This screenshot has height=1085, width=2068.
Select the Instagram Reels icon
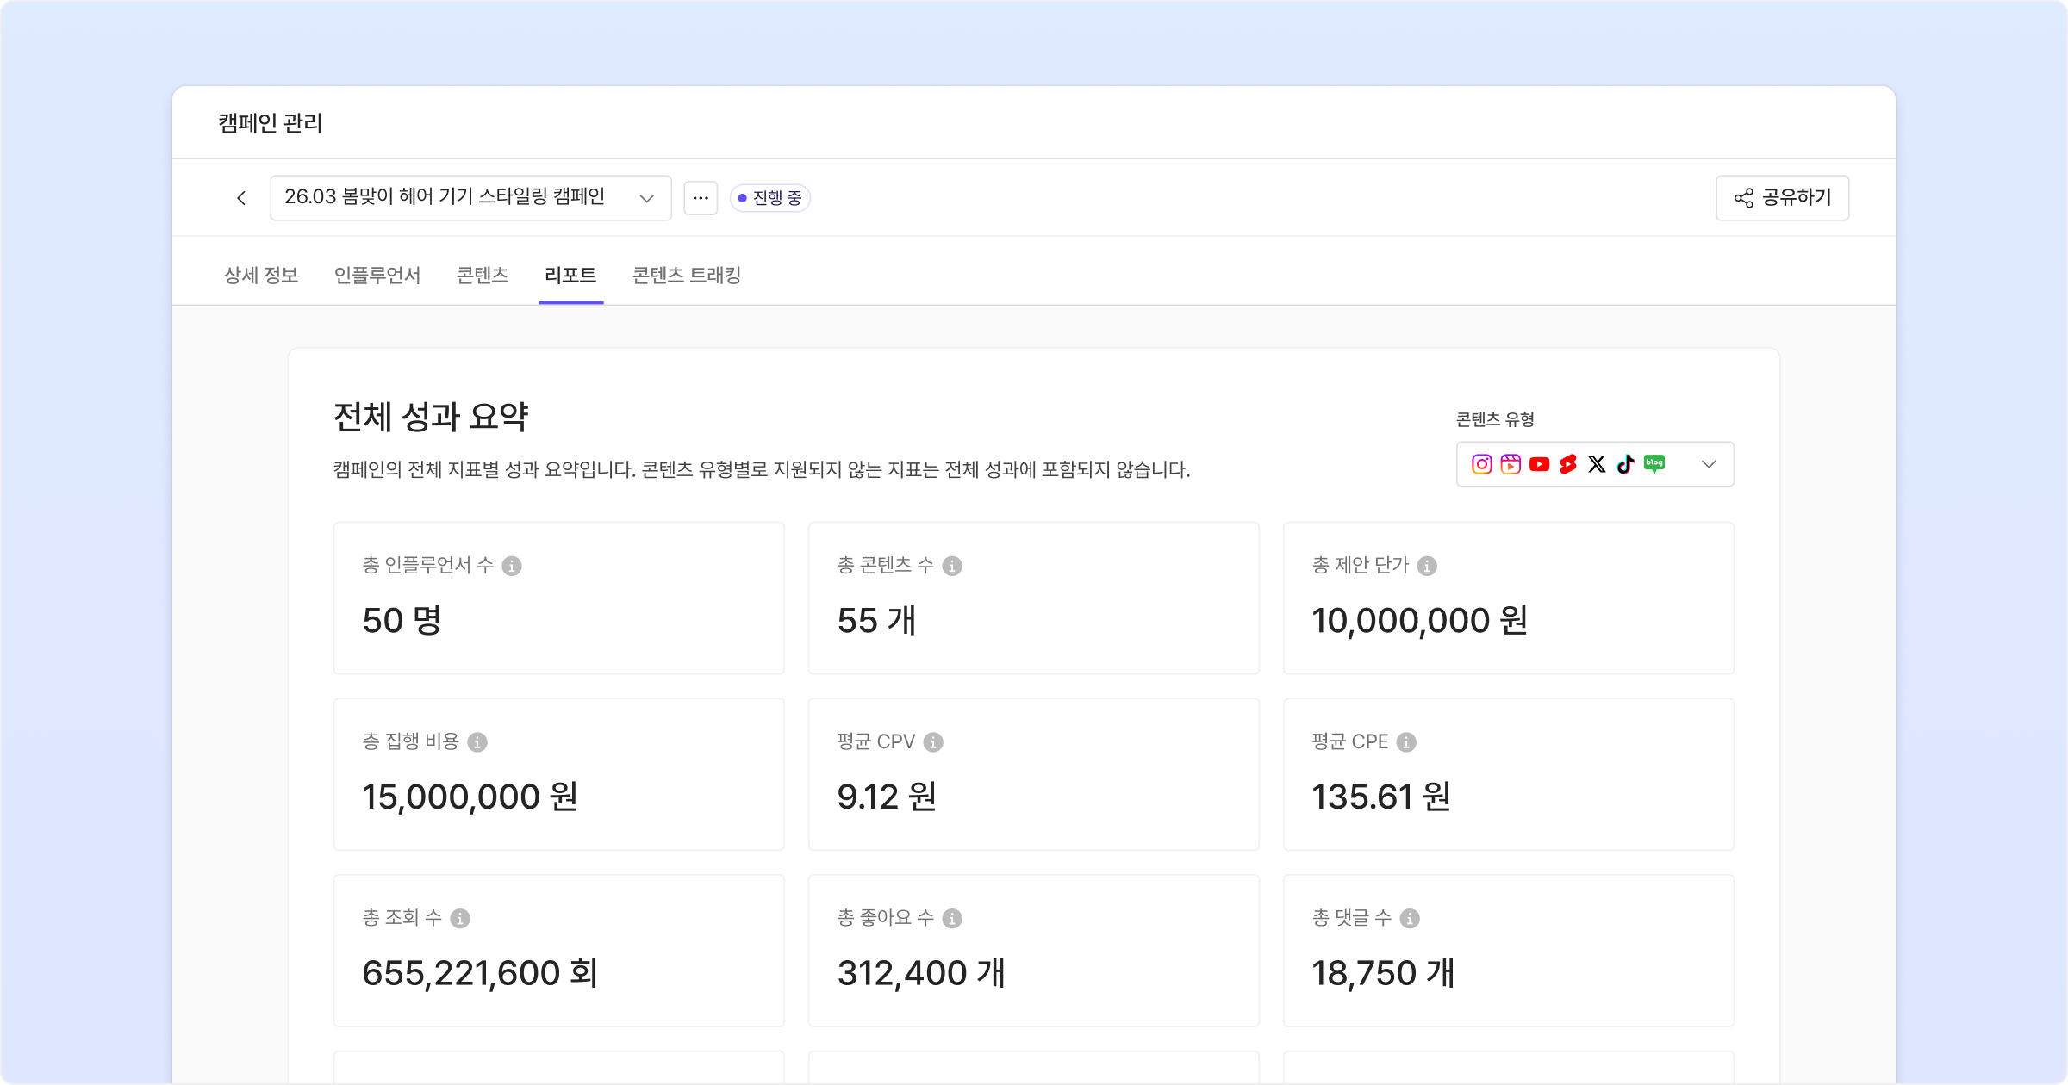[x=1511, y=464]
